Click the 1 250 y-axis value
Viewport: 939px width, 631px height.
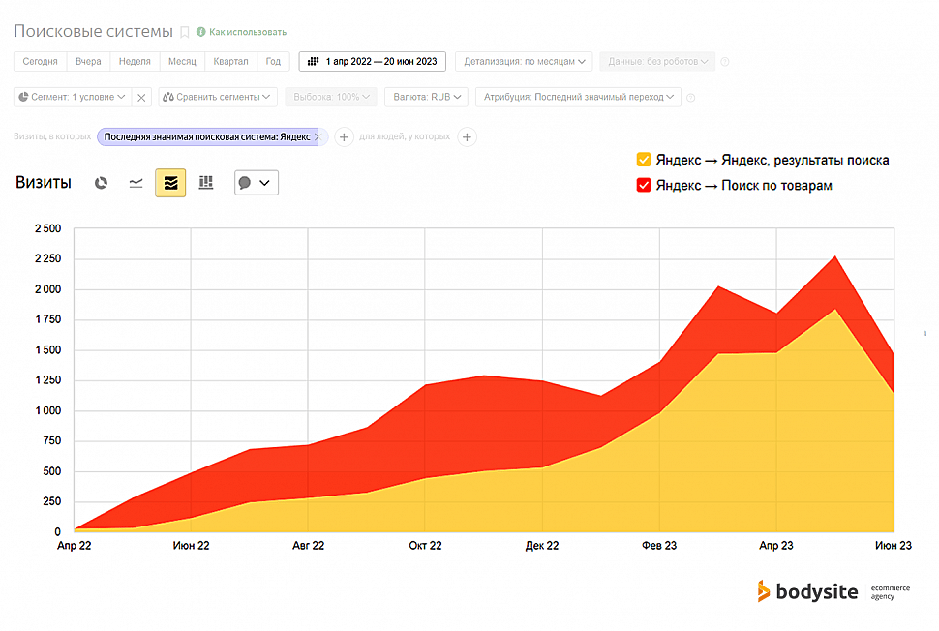click(x=47, y=380)
